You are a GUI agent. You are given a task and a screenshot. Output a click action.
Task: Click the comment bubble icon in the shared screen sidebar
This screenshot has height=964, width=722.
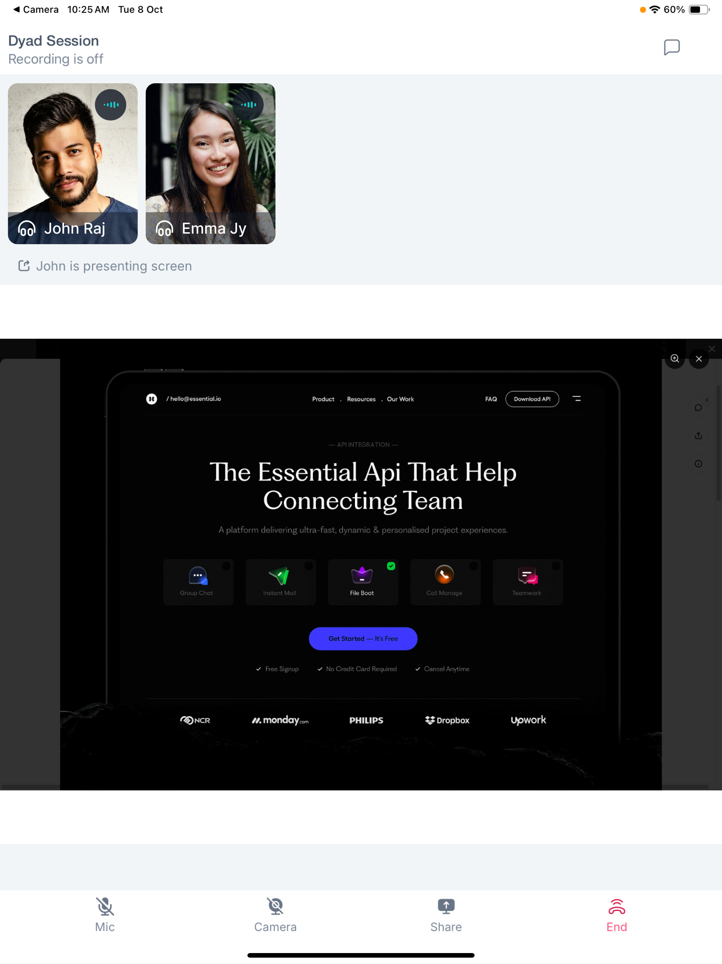point(698,408)
